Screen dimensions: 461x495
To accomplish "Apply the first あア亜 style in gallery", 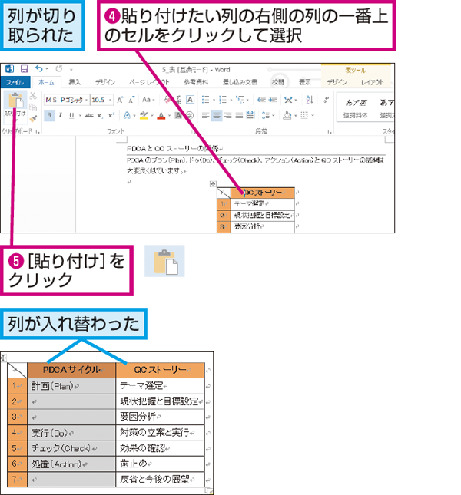I will 356,108.
